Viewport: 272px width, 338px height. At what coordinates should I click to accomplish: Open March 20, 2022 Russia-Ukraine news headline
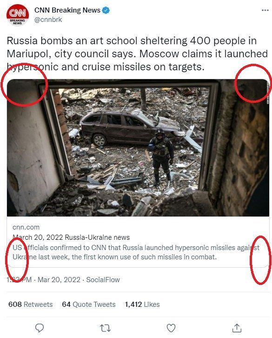pos(71,237)
